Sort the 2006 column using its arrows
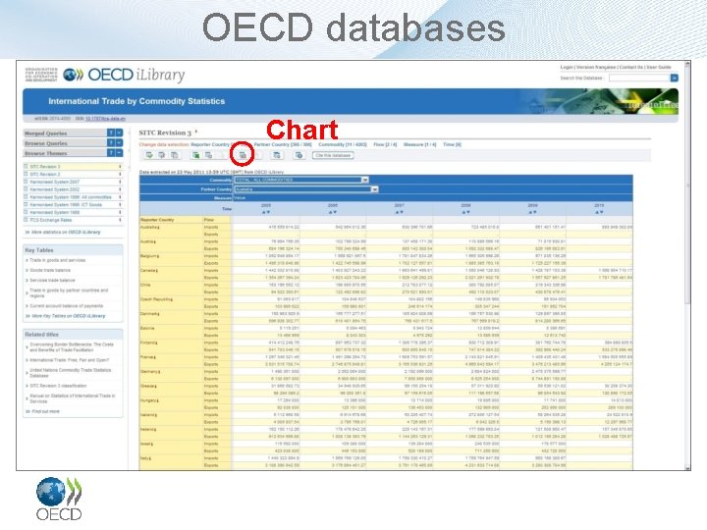Viewport: 707px width, 530px height. [333, 212]
